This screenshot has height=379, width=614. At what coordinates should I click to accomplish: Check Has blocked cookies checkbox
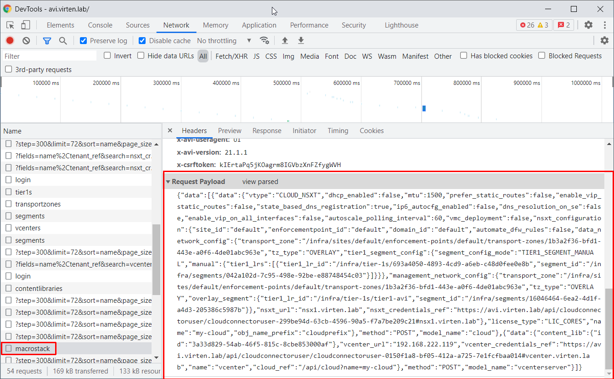464,56
